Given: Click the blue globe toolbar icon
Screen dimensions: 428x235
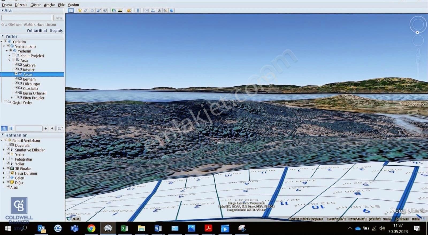Looking at the screenshot, I should coord(172,10).
